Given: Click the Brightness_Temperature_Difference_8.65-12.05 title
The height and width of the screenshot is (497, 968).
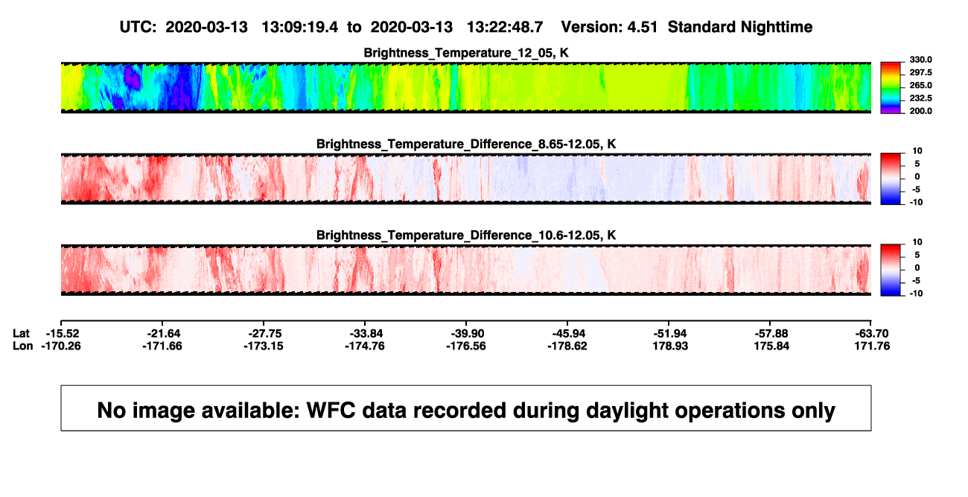Looking at the screenshot, I should coord(466,144).
